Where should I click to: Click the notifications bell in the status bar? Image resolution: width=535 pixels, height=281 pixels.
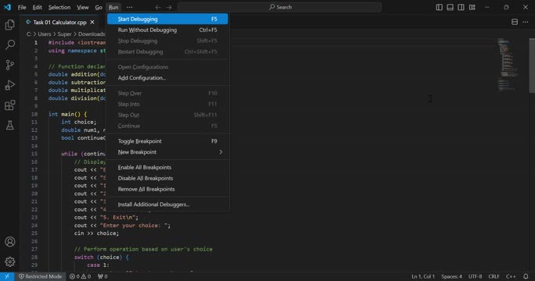point(526,276)
